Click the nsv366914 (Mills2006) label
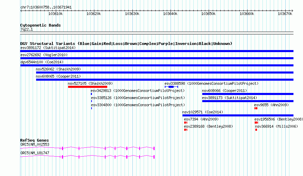The width and height of the screenshot is (303, 176). [276, 126]
